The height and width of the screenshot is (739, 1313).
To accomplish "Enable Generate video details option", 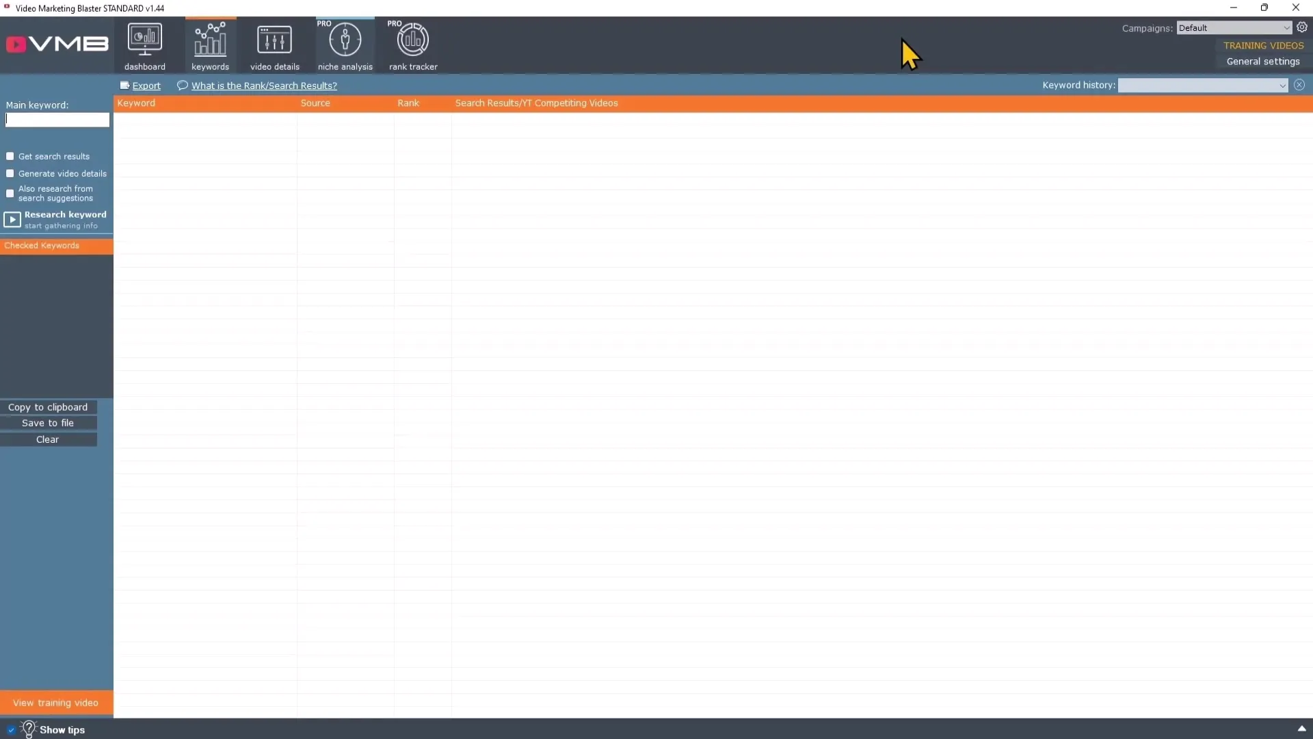I will click(x=9, y=172).
